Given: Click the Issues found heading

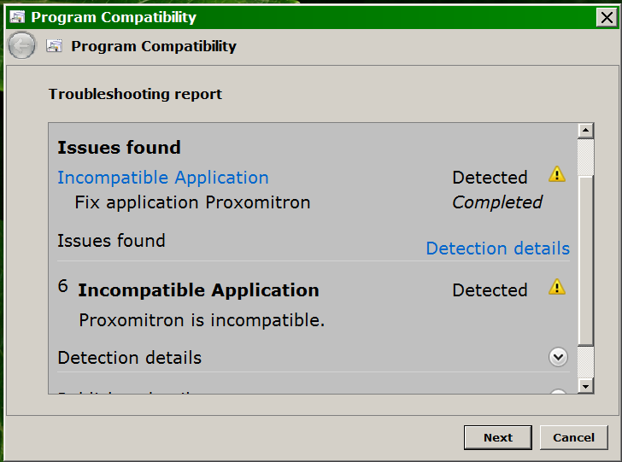Looking at the screenshot, I should click(119, 148).
